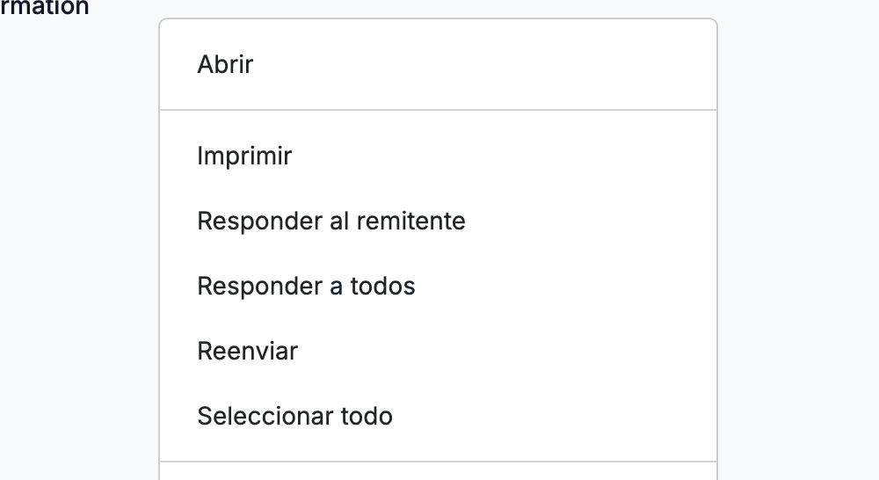Select everything via Seleccionar todo
This screenshot has width=879, height=480.
438,416
